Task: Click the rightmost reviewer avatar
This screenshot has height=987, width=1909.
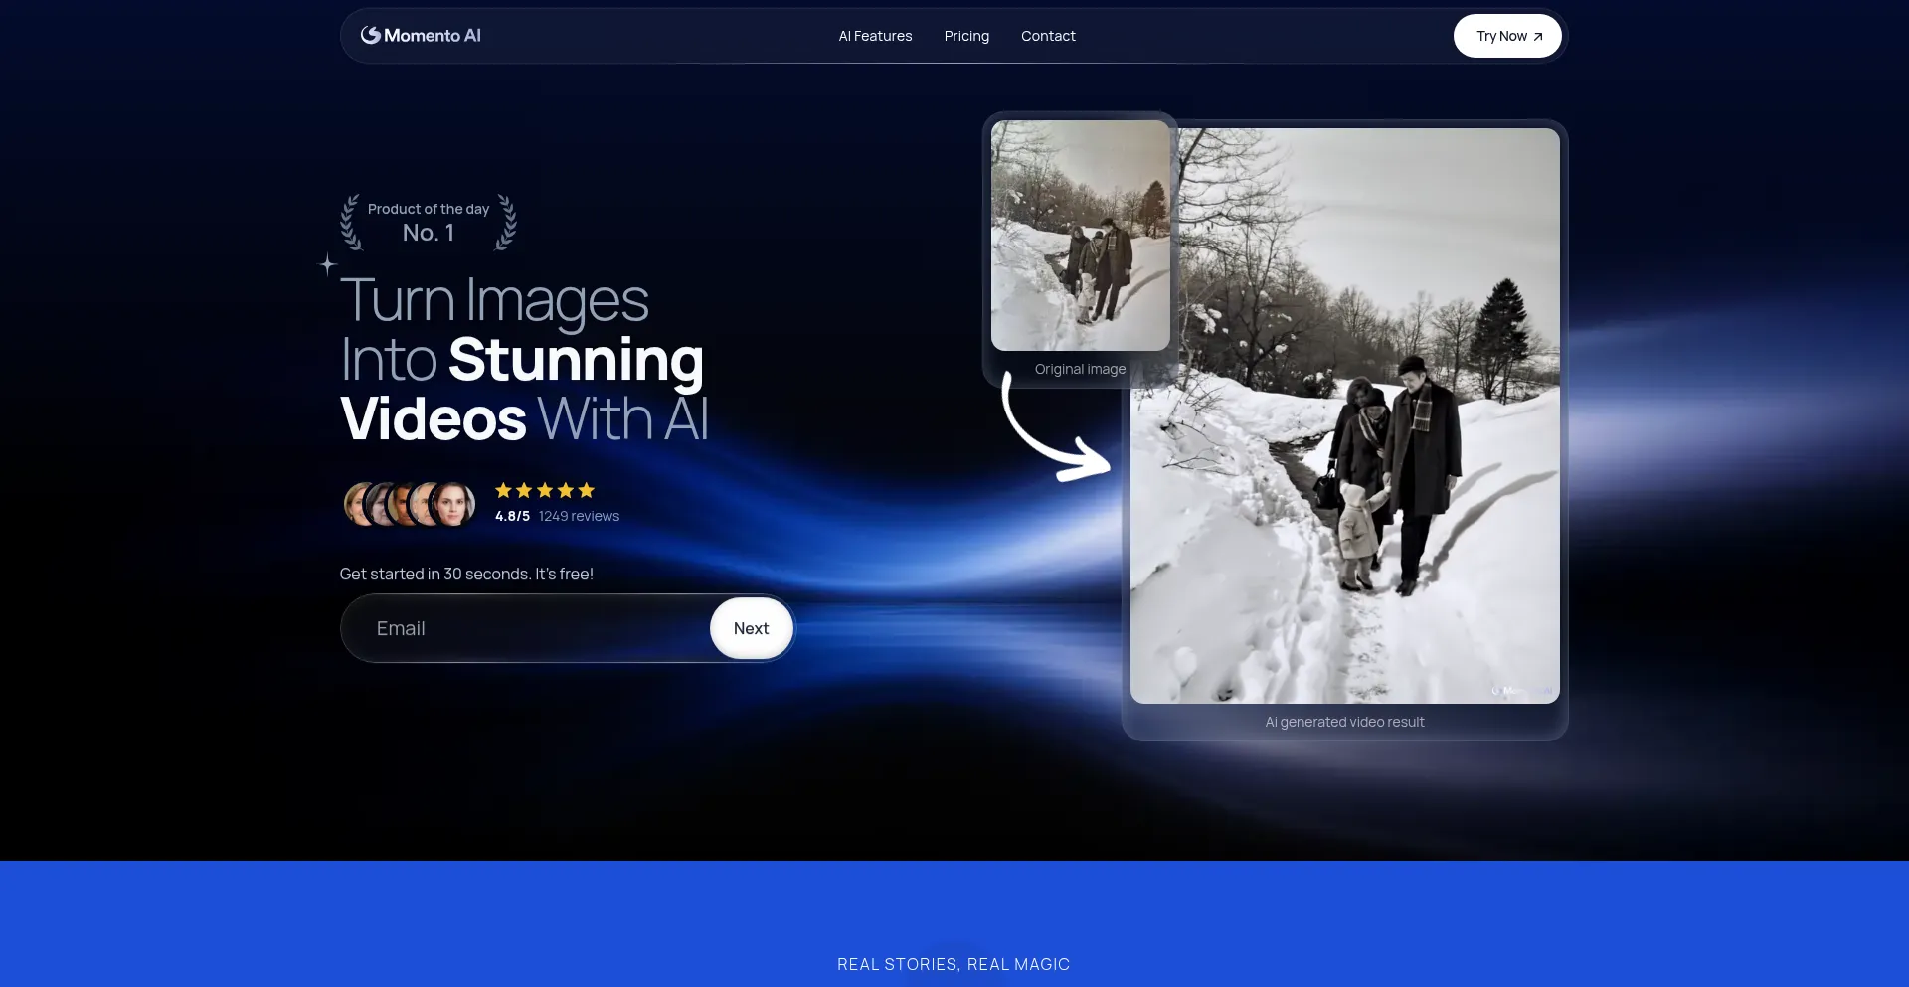Action: click(454, 504)
